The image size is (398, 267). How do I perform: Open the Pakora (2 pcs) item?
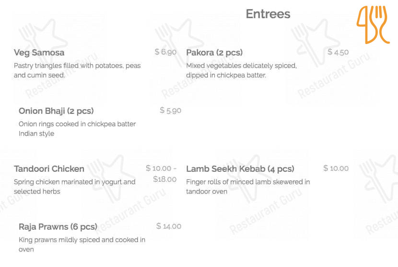pos(214,53)
